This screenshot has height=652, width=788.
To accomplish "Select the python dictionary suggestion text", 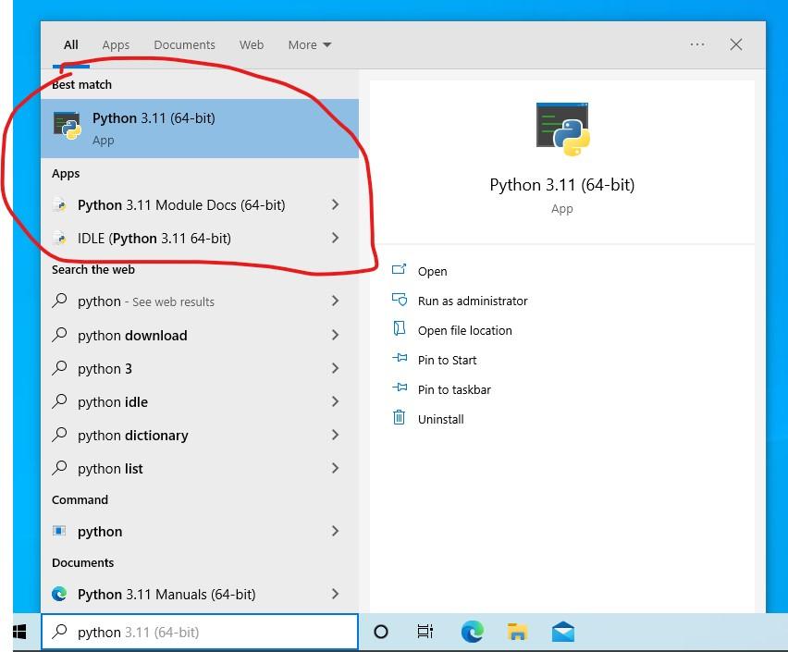I will coord(132,436).
